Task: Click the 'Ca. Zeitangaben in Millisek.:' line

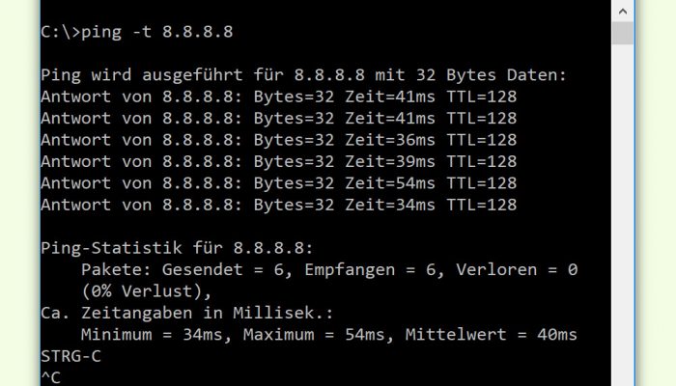Action: (x=187, y=314)
